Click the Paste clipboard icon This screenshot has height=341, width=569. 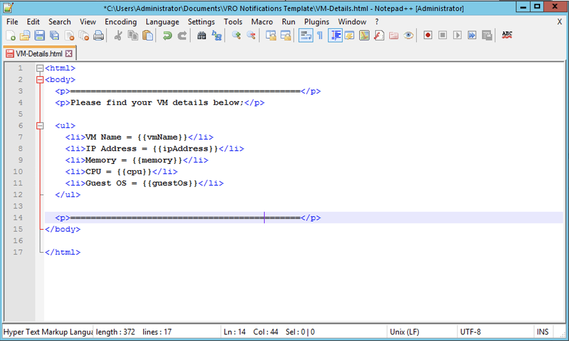(x=148, y=35)
